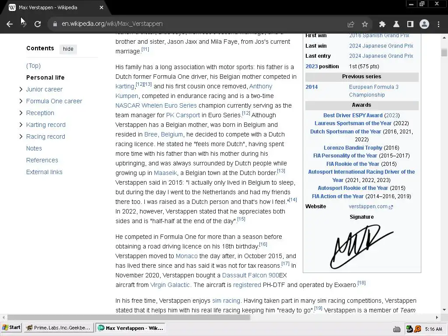The image size is (448, 336).
Task: Click the orange system tray icon
Action: click(x=418, y=329)
